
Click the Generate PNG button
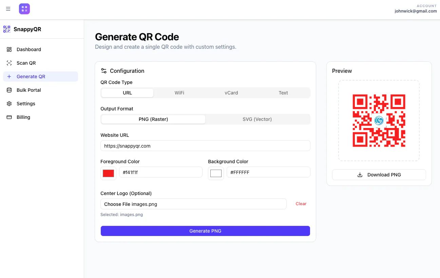pos(205,231)
